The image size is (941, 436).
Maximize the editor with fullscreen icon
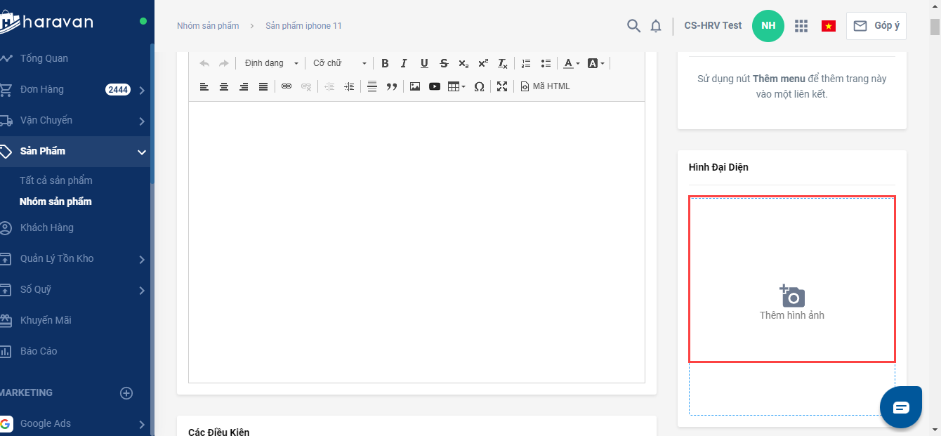501,86
